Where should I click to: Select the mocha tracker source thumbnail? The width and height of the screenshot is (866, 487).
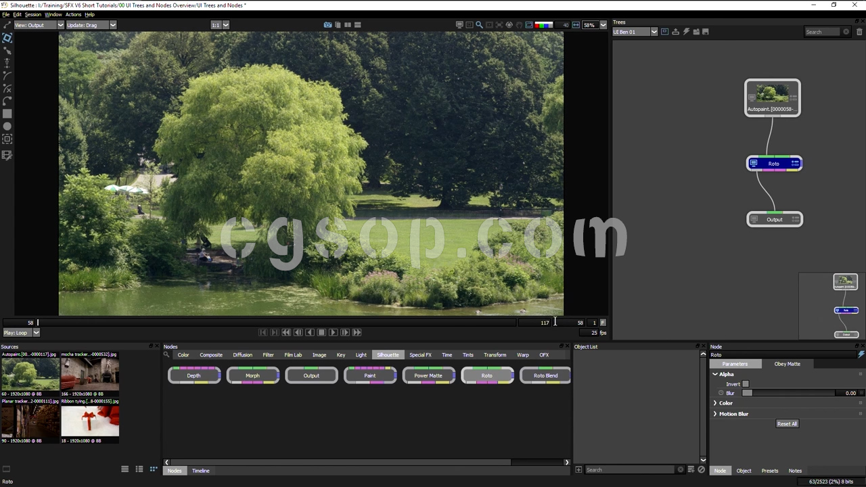[x=90, y=374]
